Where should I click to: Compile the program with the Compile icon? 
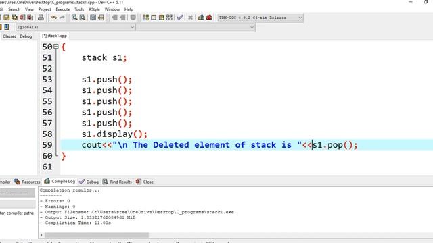(x=145, y=18)
